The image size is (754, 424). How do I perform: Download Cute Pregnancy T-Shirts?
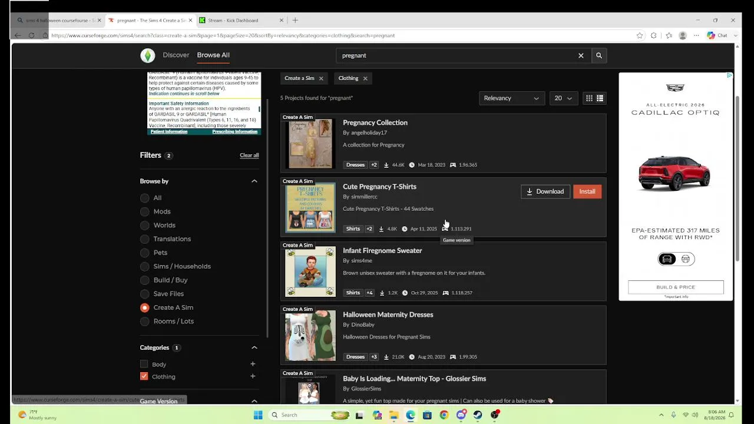click(x=545, y=191)
